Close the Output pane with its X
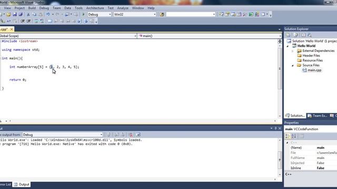337x189 pixels. tap(280, 128)
